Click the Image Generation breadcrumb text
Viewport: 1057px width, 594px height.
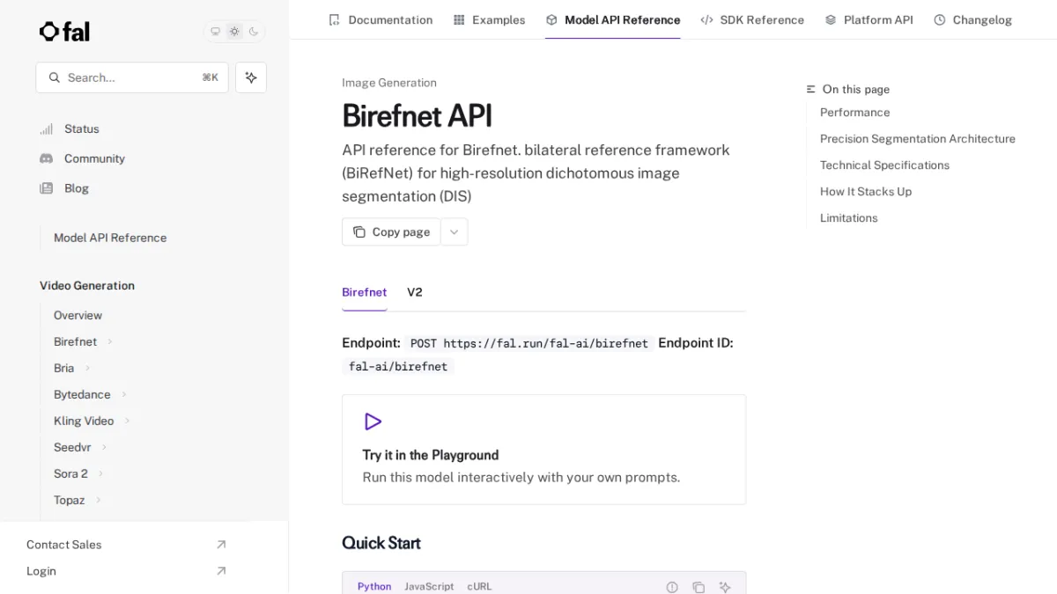[389, 83]
